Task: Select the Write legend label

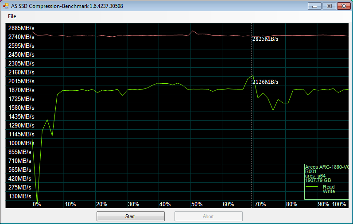Action: 329,191
